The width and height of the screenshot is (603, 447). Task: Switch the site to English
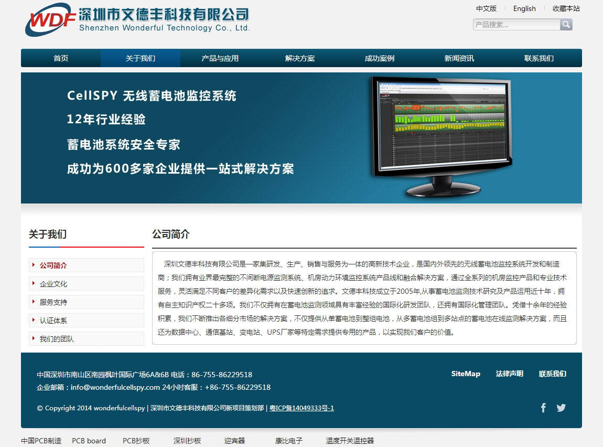[x=524, y=8]
